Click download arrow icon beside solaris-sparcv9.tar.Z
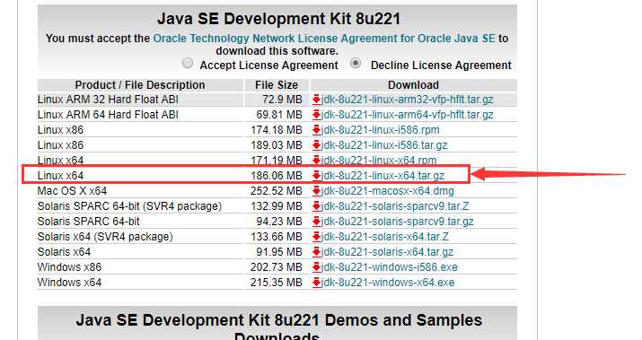Viewport: 642px width, 340px height. click(x=316, y=206)
